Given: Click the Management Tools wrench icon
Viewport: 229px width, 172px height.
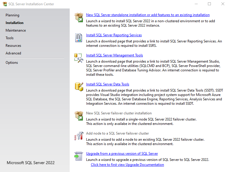Looking at the screenshot, I should 79,58.
